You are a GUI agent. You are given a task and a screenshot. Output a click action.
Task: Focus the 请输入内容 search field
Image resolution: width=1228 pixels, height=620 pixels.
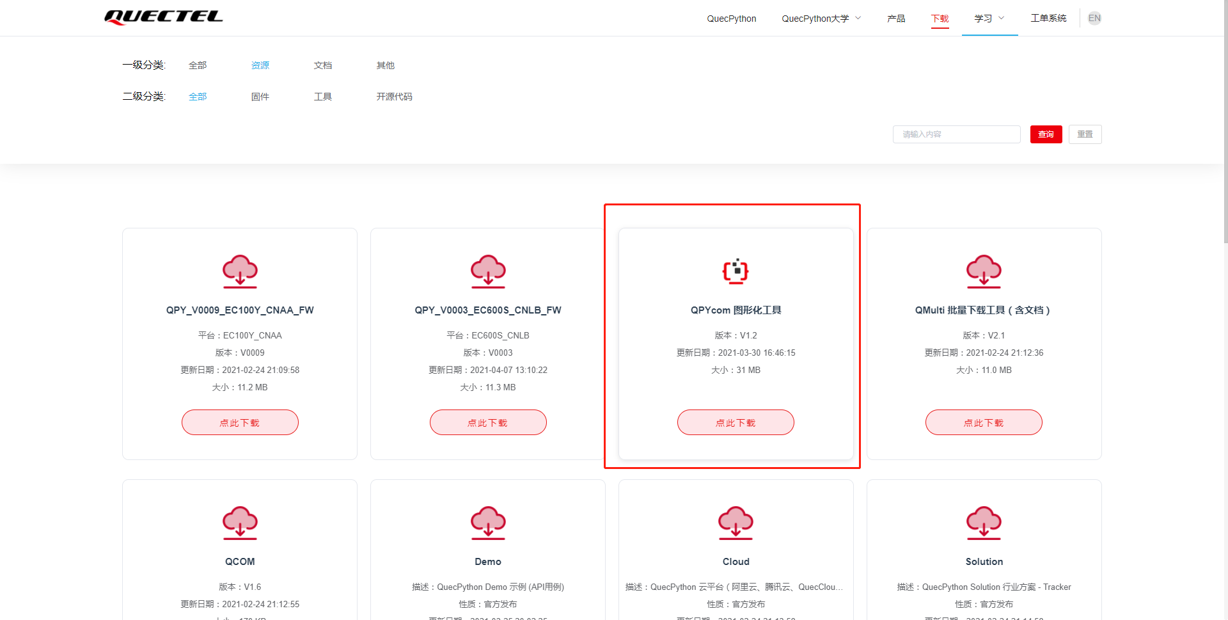coord(956,134)
